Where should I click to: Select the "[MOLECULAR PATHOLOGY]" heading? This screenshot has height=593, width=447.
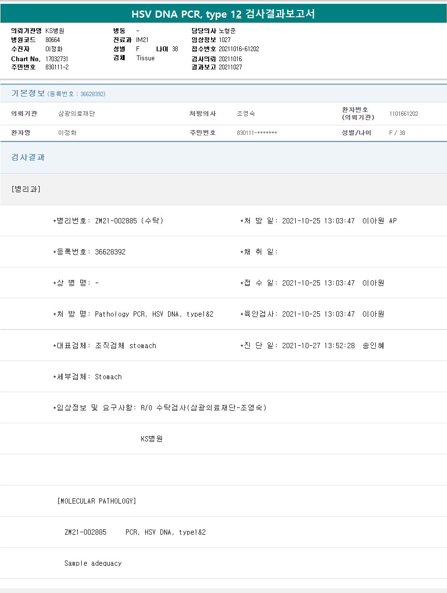pos(96,501)
